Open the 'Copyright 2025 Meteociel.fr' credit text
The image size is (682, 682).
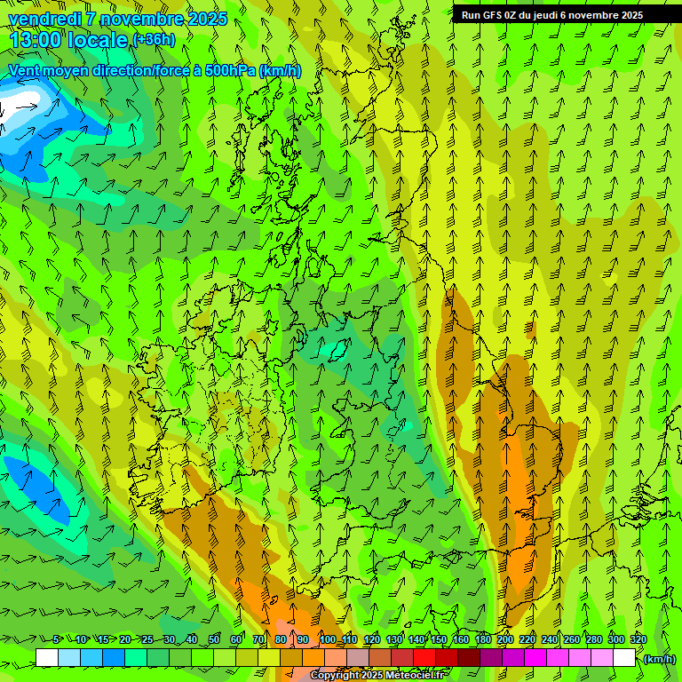(377, 675)
